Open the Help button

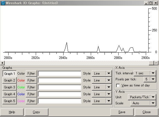[12, 112]
